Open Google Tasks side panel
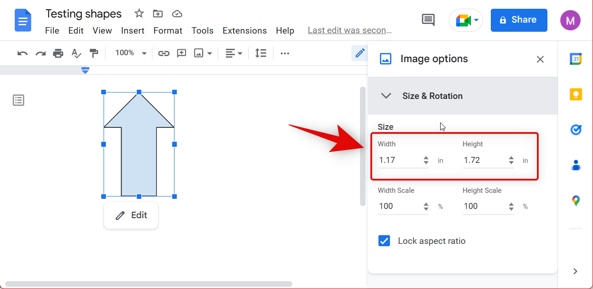The height and width of the screenshot is (289, 593). click(x=576, y=130)
